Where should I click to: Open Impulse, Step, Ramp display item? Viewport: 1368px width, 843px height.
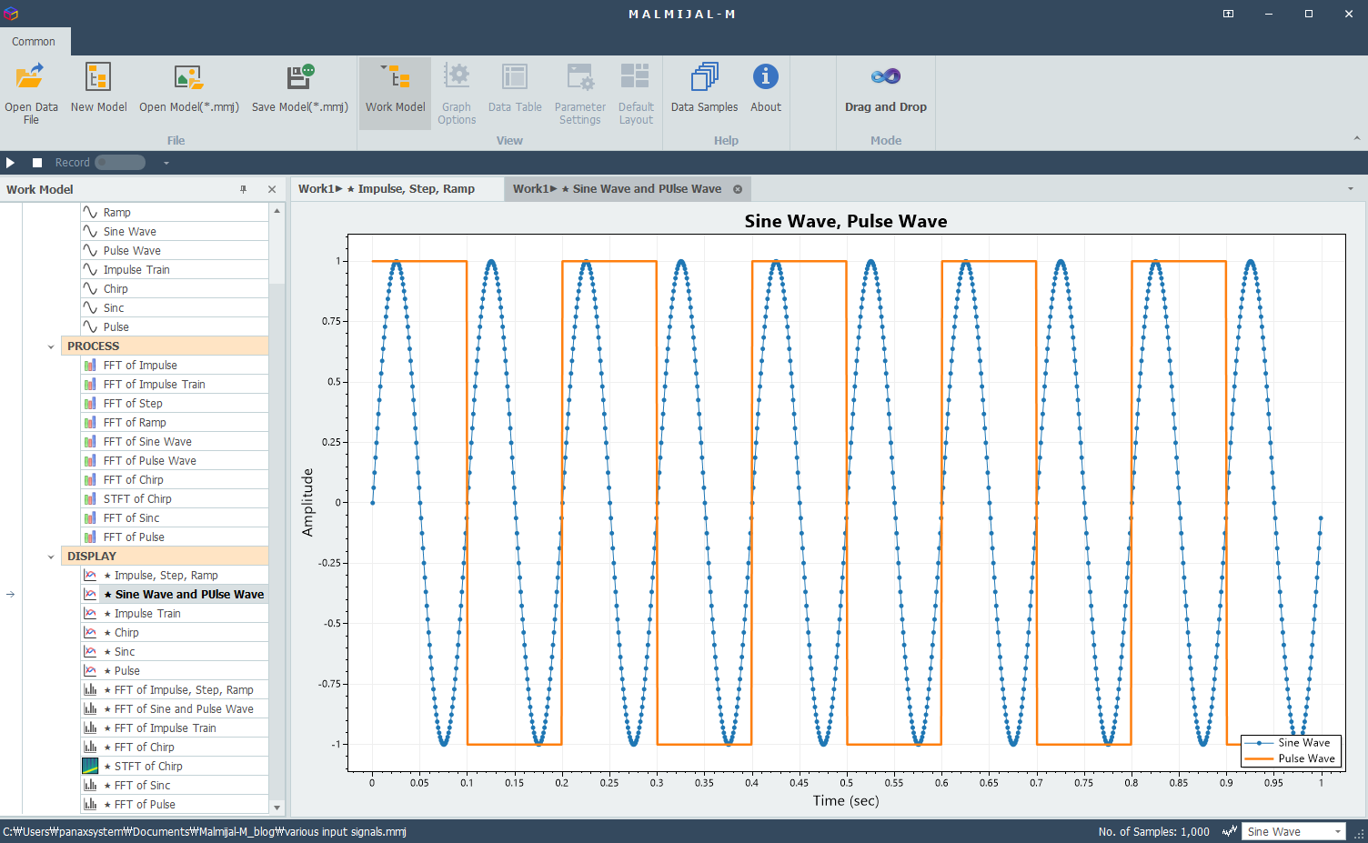point(175,576)
